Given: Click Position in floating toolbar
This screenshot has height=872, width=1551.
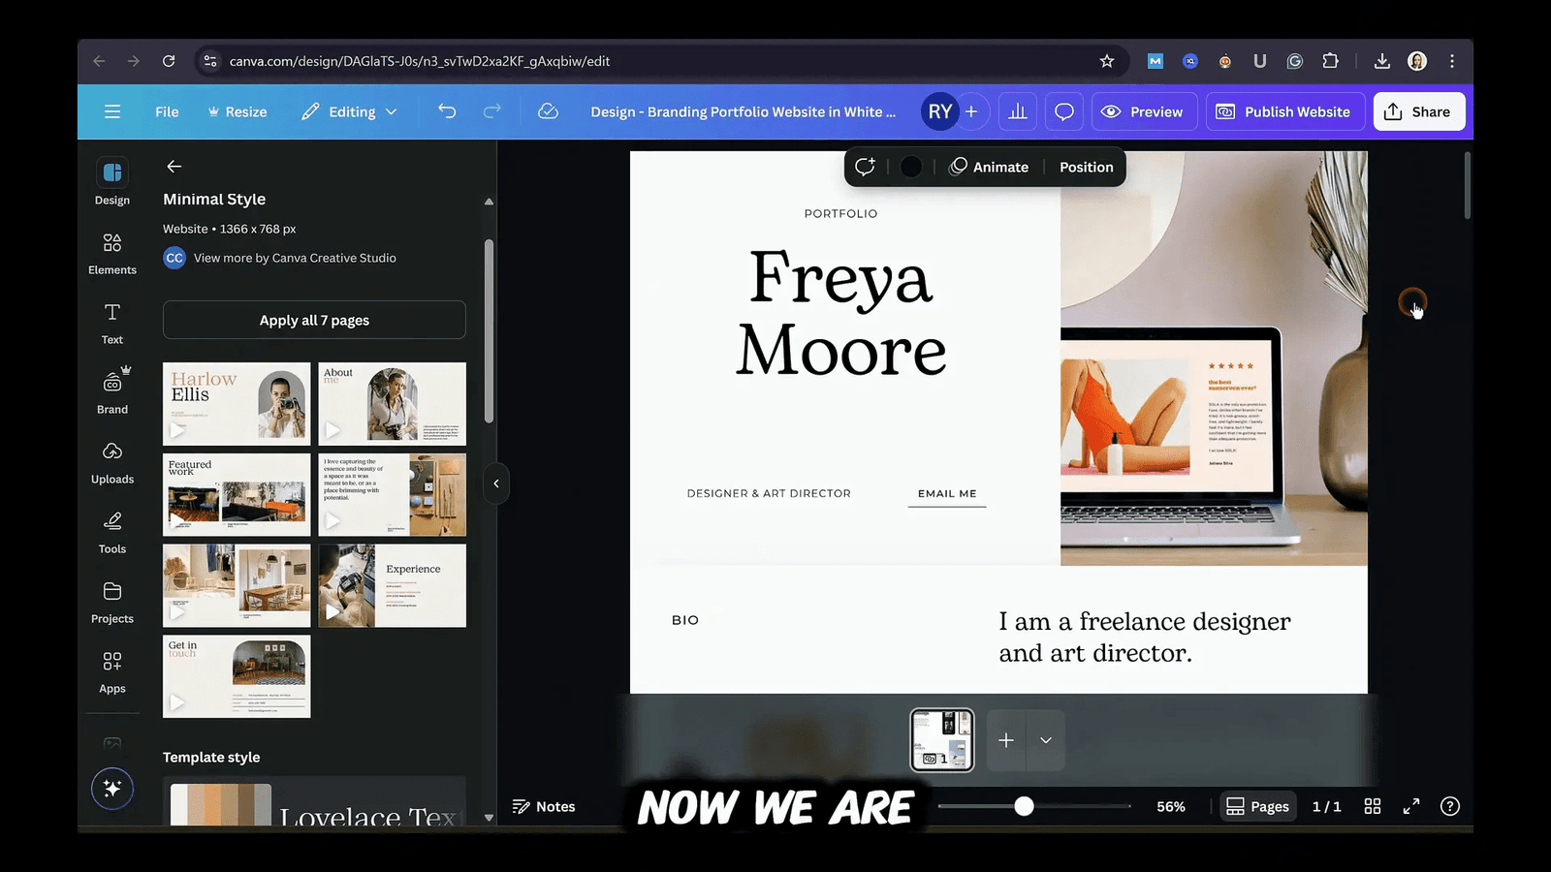Looking at the screenshot, I should pyautogui.click(x=1087, y=167).
